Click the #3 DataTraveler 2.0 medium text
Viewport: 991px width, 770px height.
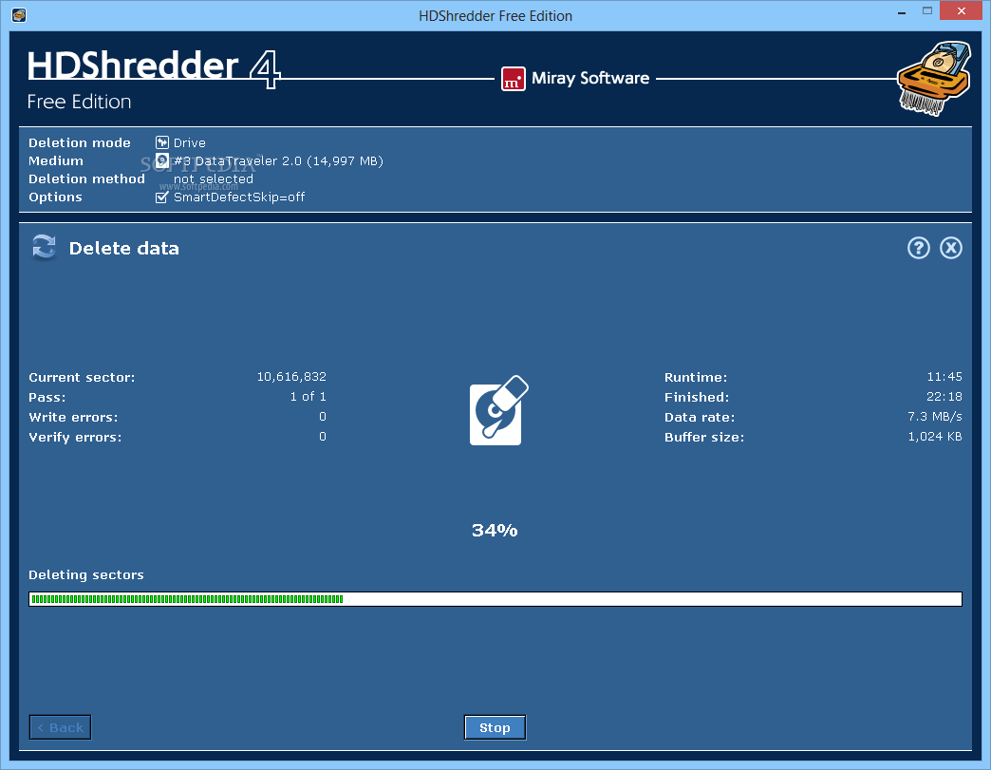[279, 160]
